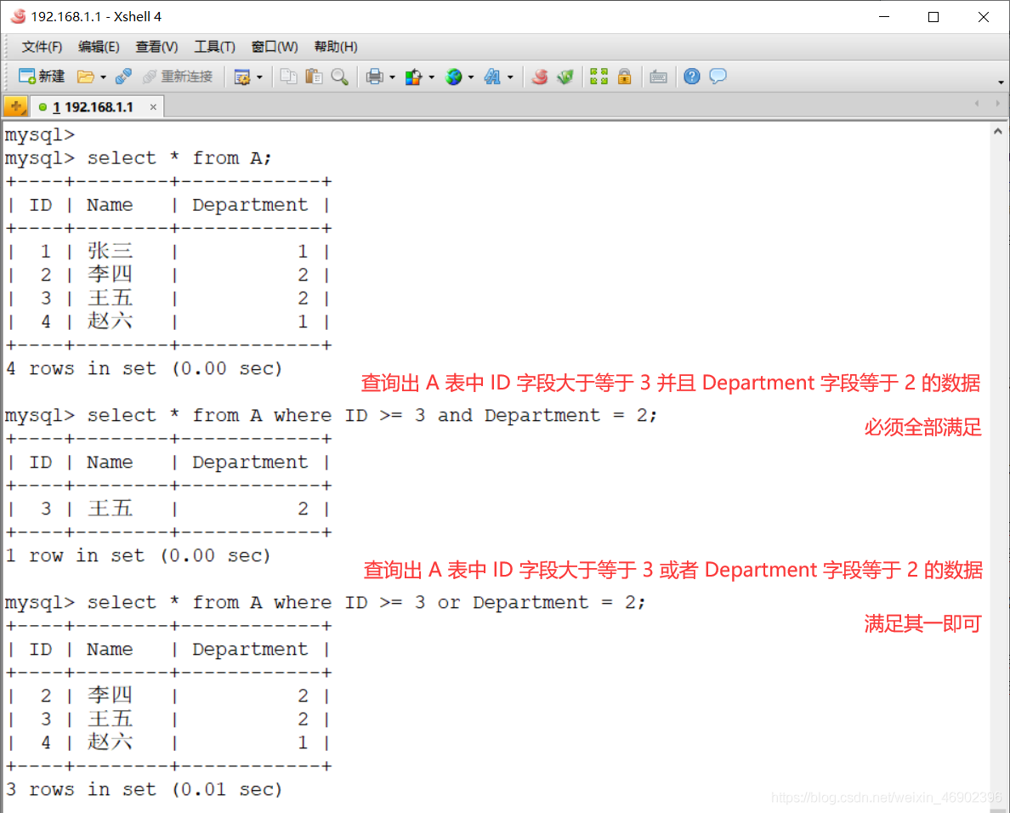
Task: Toggle full screen with the green arrows icon
Action: coord(599,77)
